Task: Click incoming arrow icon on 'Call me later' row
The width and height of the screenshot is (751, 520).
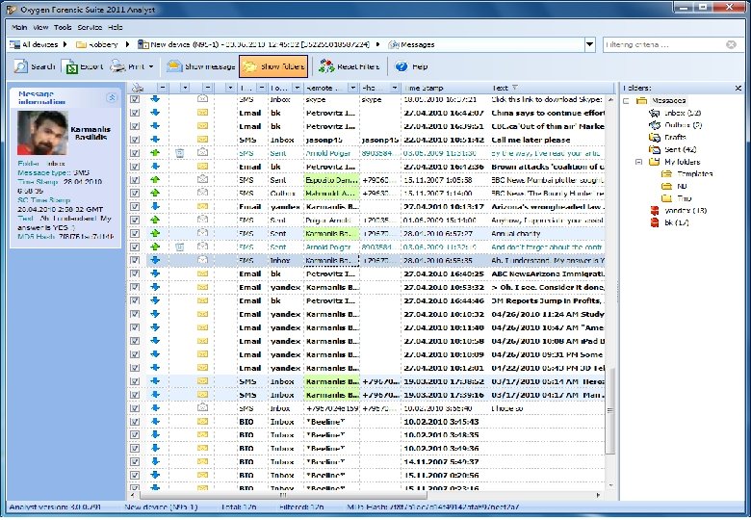Action: pos(155,140)
